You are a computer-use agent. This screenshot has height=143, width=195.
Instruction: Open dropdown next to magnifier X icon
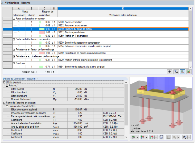pyautogui.click(x=189, y=137)
